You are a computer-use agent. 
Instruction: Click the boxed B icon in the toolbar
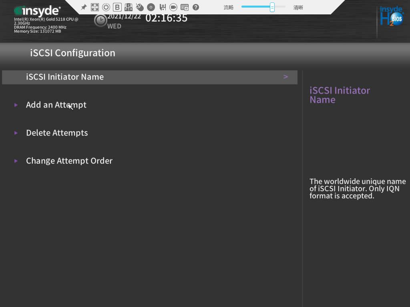117,7
